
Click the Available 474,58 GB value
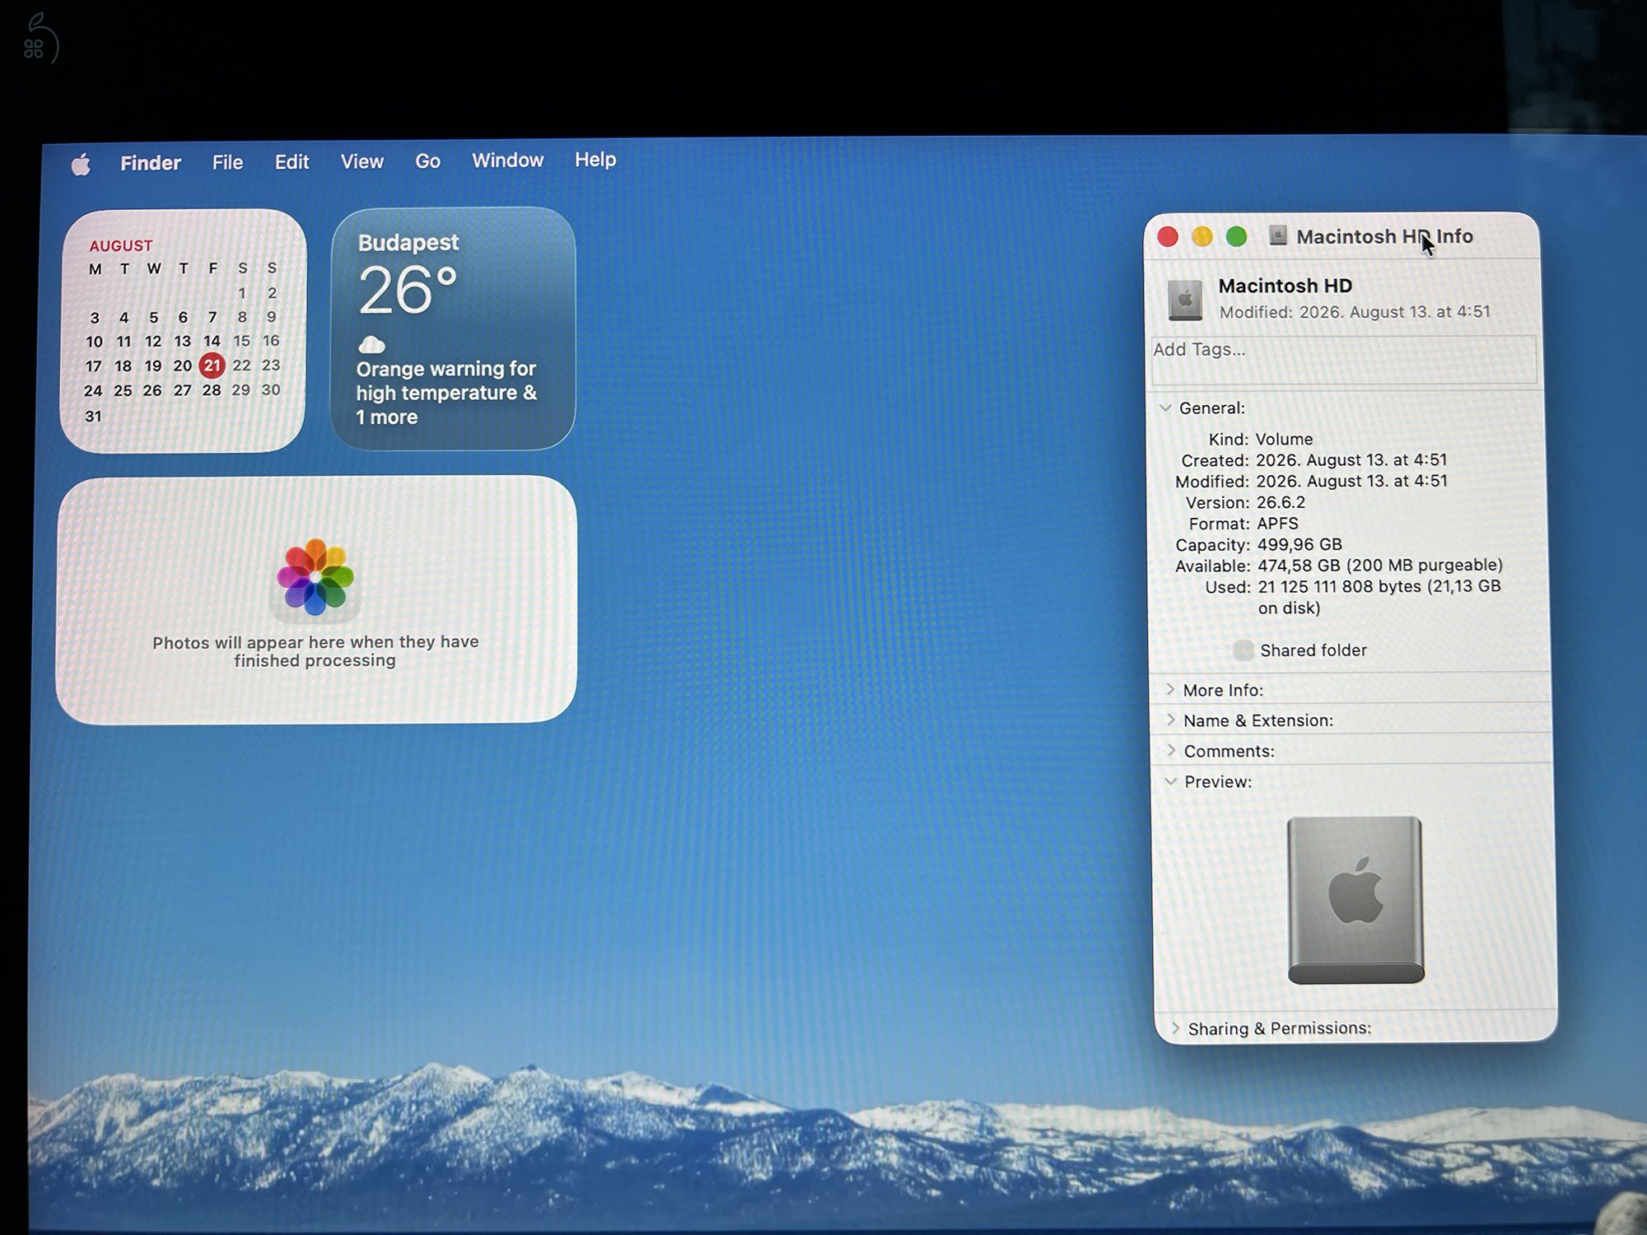tap(1380, 566)
